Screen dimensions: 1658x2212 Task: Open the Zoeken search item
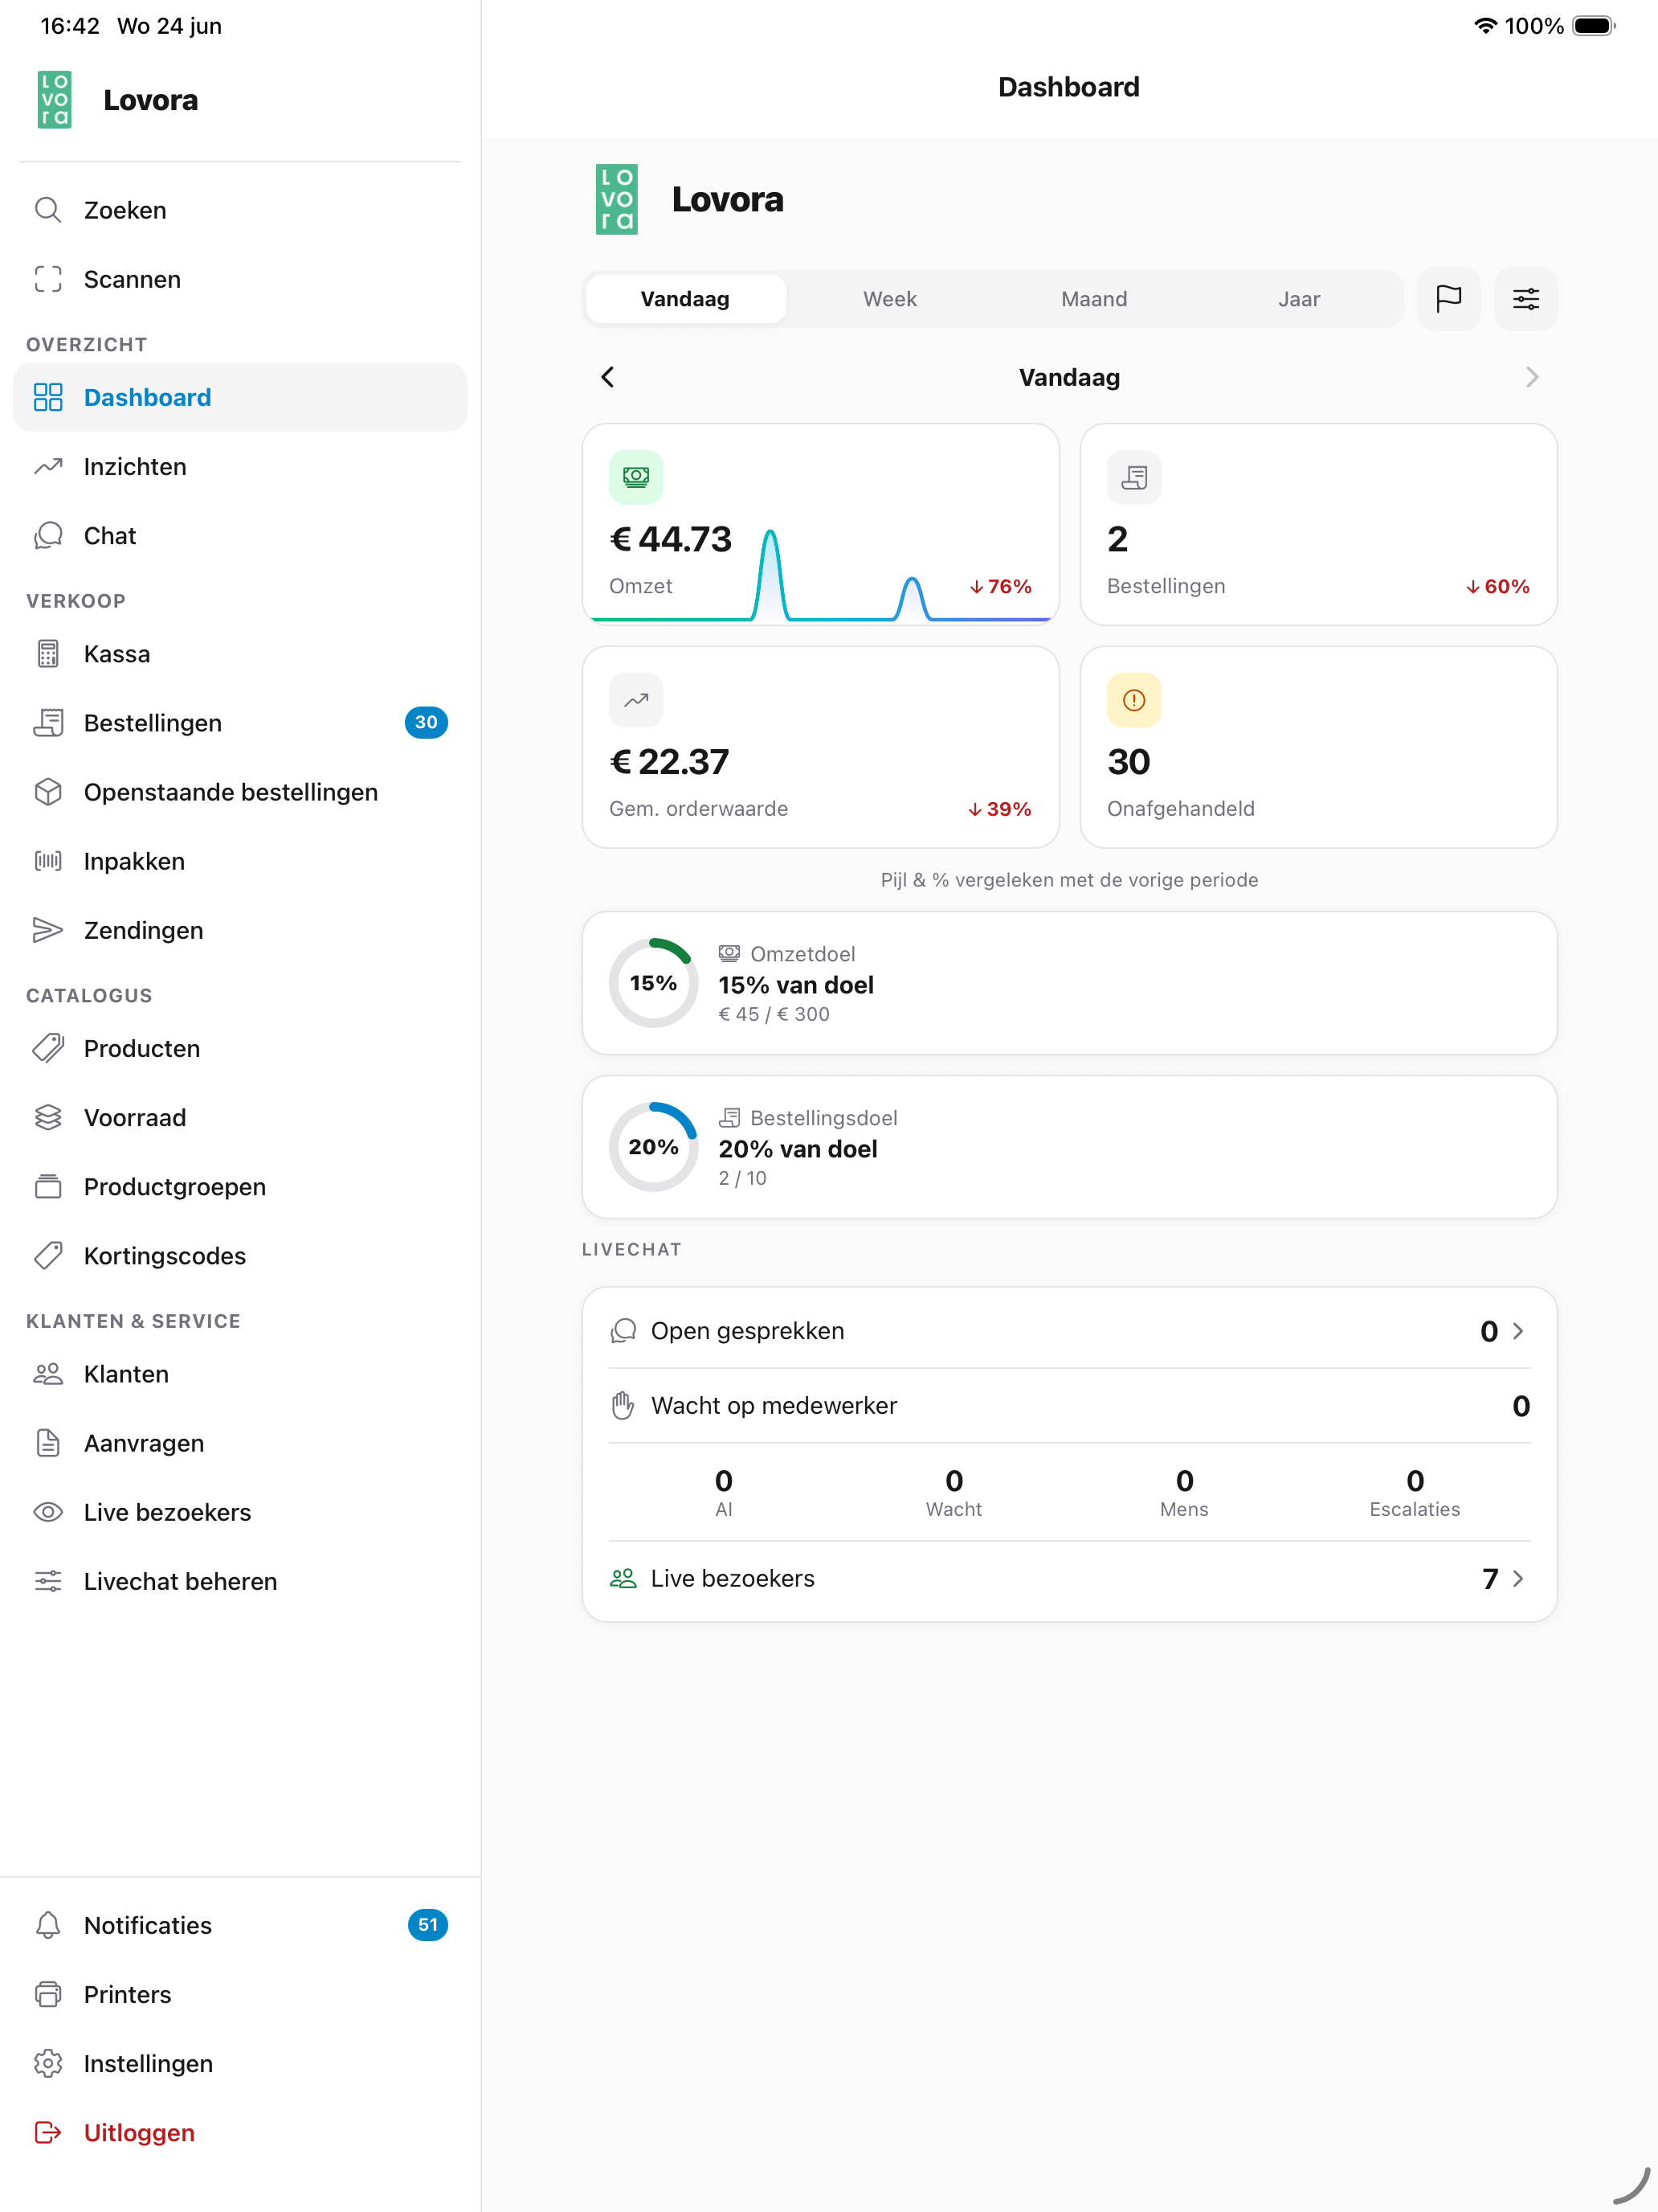(x=240, y=210)
